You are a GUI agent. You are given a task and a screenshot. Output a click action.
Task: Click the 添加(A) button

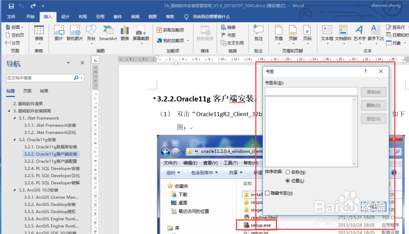pyautogui.click(x=373, y=92)
